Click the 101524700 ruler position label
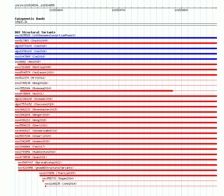224x196 pixels. [119, 10]
